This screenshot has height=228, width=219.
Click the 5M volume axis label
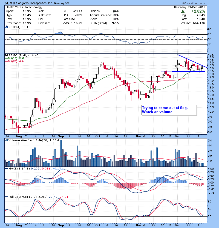click(210, 141)
